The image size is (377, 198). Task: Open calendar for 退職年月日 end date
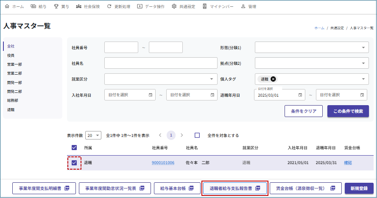pyautogui.click(x=362, y=95)
